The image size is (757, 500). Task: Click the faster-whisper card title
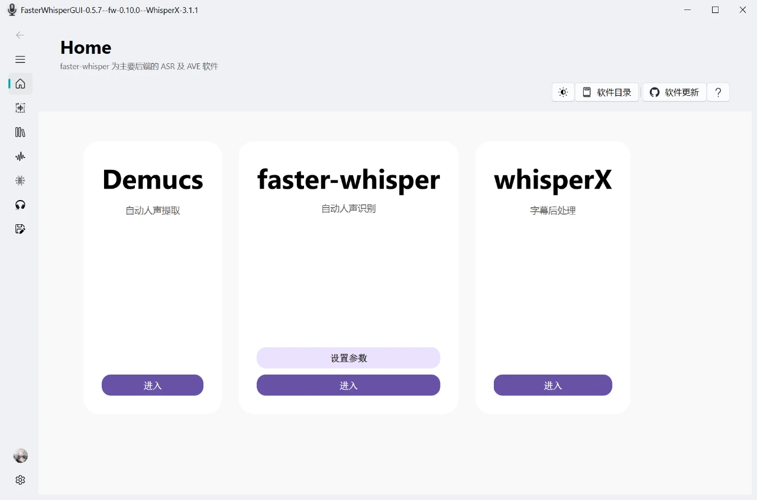coord(348,179)
